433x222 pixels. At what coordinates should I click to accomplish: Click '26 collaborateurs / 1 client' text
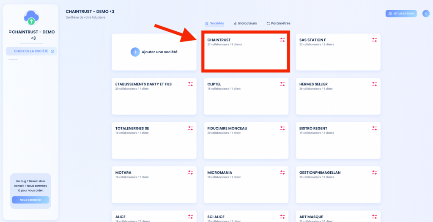(x=316, y=89)
